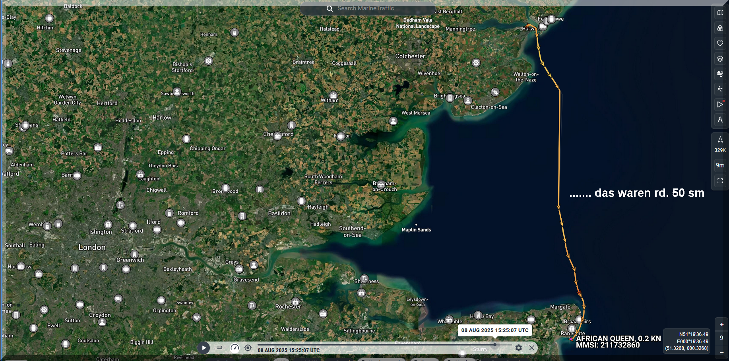Toggle the wind weather overlay icon
Screen dimensions: 729x361
(720, 74)
